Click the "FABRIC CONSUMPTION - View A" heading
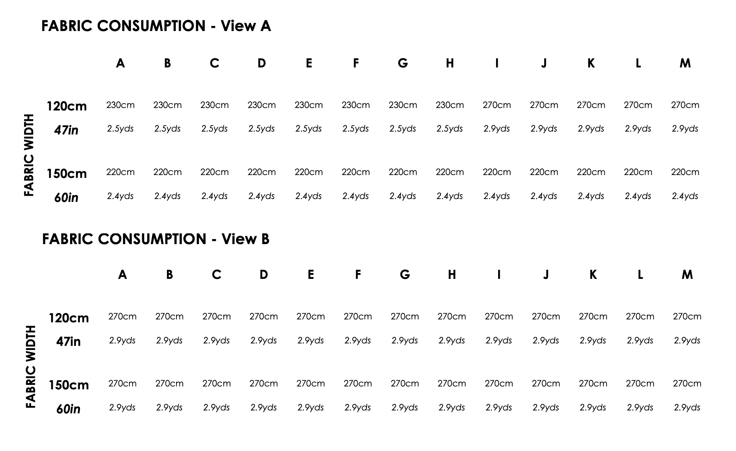The width and height of the screenshot is (736, 451). (156, 26)
